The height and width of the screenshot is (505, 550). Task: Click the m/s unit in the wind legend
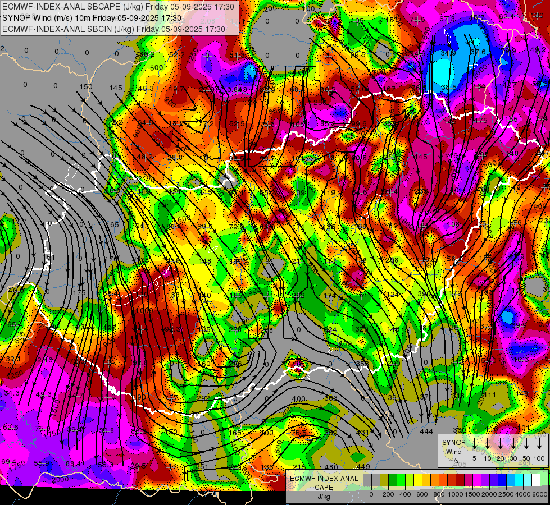pyautogui.click(x=453, y=461)
